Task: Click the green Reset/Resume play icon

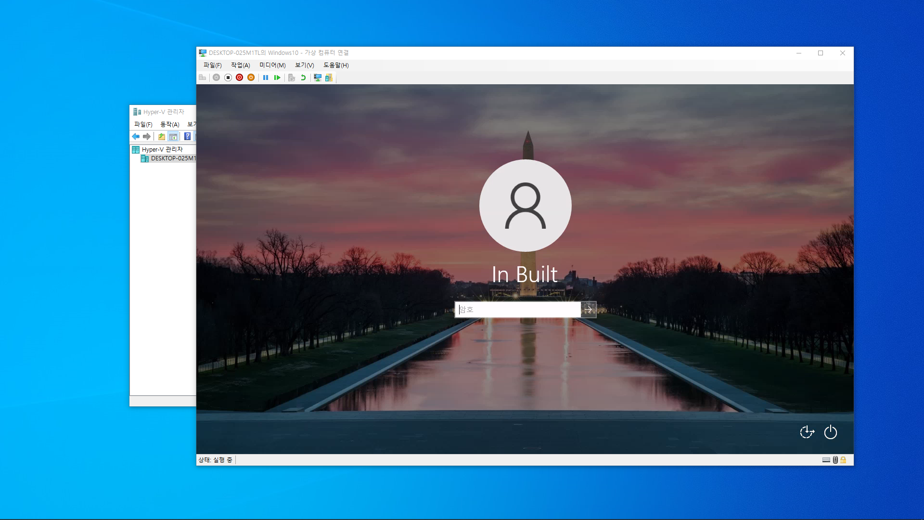Action: (277, 78)
